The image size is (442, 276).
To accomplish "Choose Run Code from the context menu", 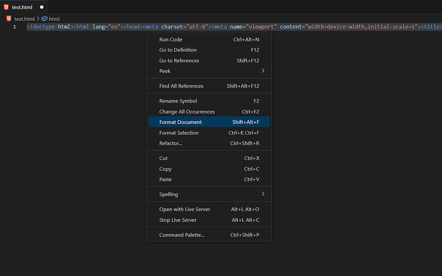I will click(x=209, y=39).
